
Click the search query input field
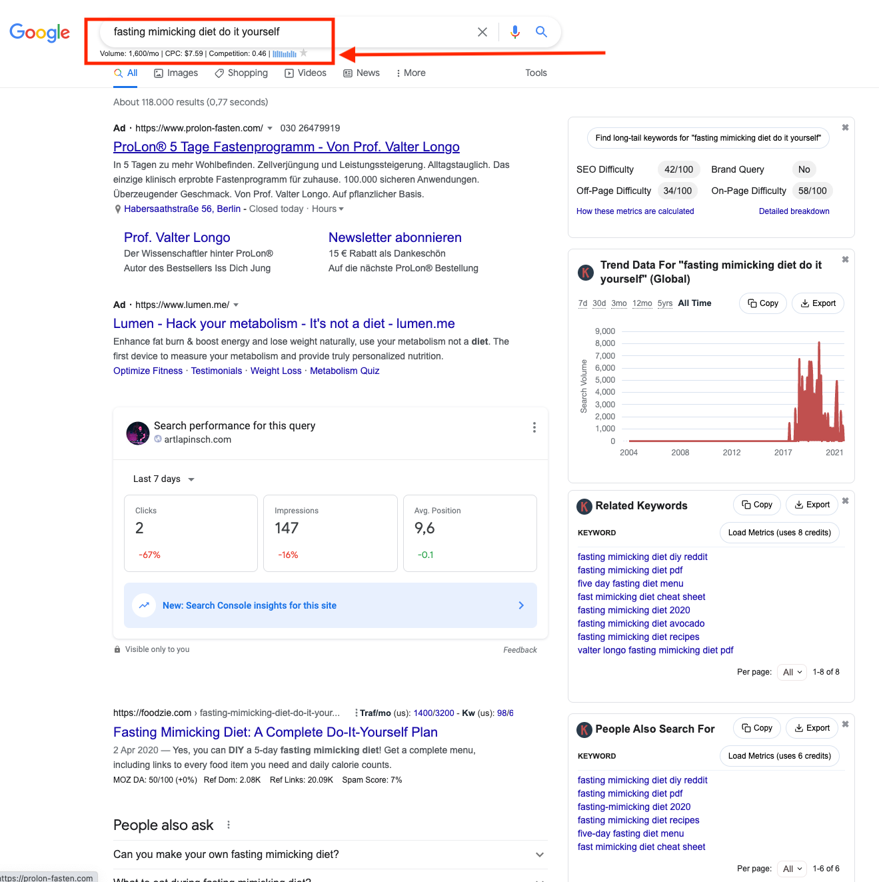tap(287, 32)
